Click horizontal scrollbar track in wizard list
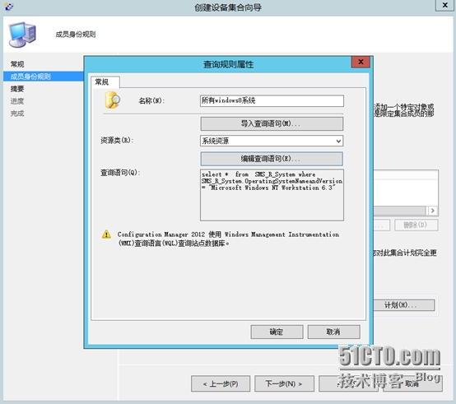Image resolution: width=456 pixels, height=404 pixels. point(399,211)
